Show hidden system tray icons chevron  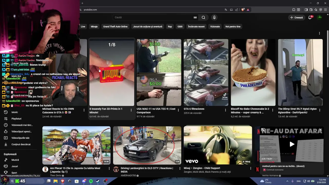point(287,181)
